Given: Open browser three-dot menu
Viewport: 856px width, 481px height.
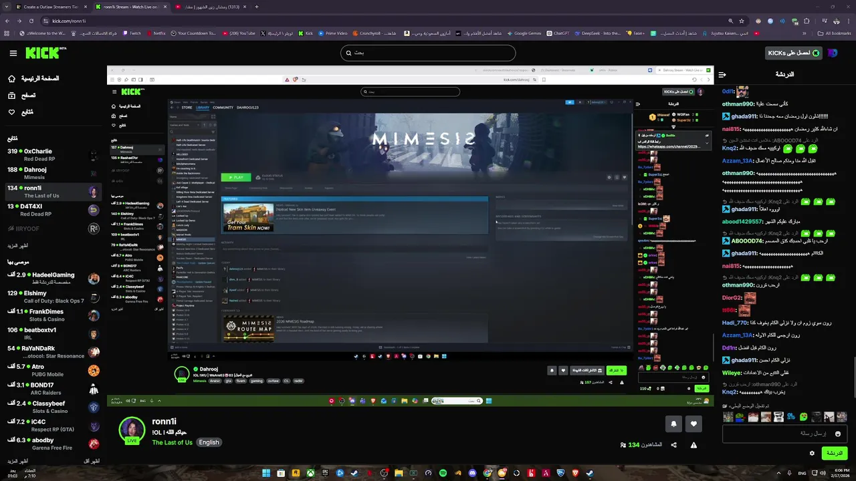Looking at the screenshot, I should coord(848,21).
